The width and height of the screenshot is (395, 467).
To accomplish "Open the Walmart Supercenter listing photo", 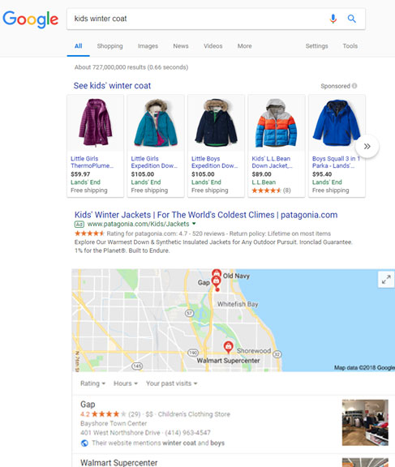I will [365, 462].
